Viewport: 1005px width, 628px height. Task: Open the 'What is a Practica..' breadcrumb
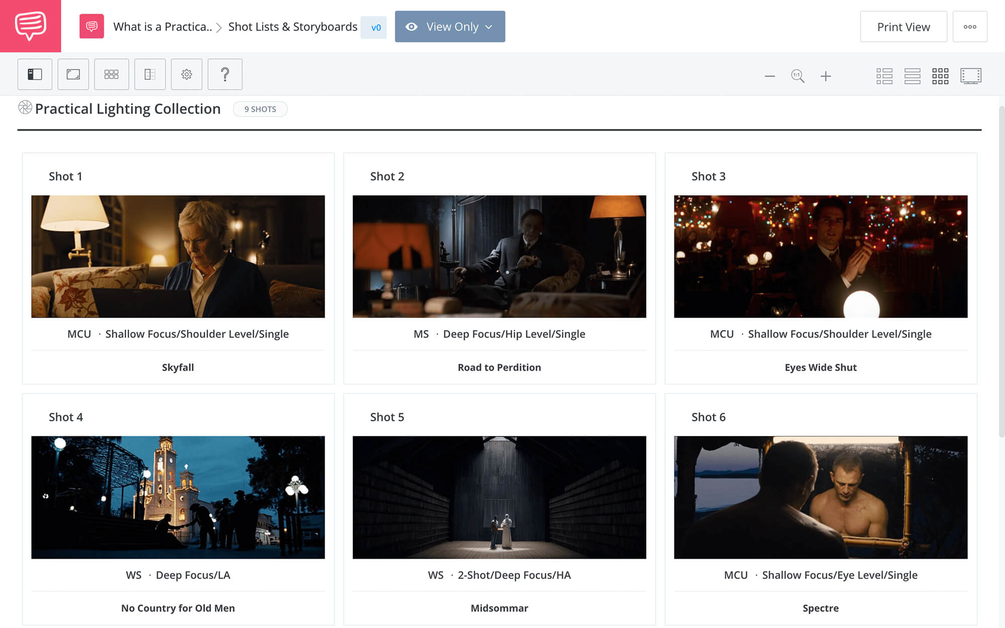pos(162,27)
